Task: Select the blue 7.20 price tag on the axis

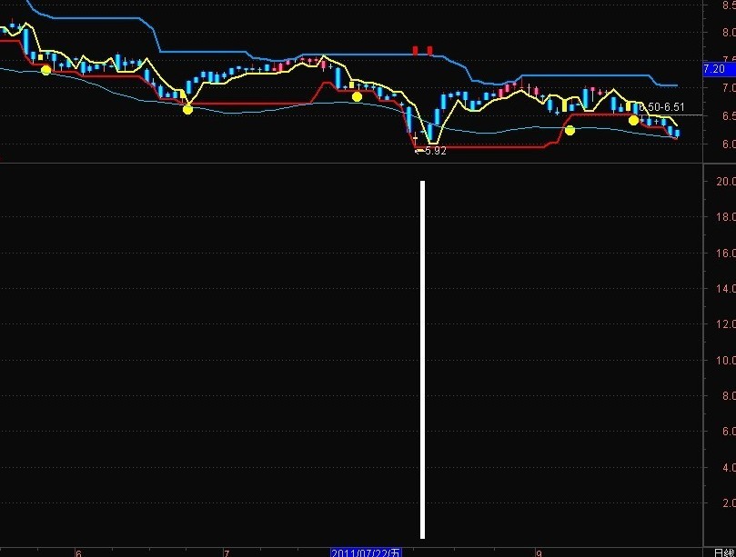Action: (x=719, y=69)
